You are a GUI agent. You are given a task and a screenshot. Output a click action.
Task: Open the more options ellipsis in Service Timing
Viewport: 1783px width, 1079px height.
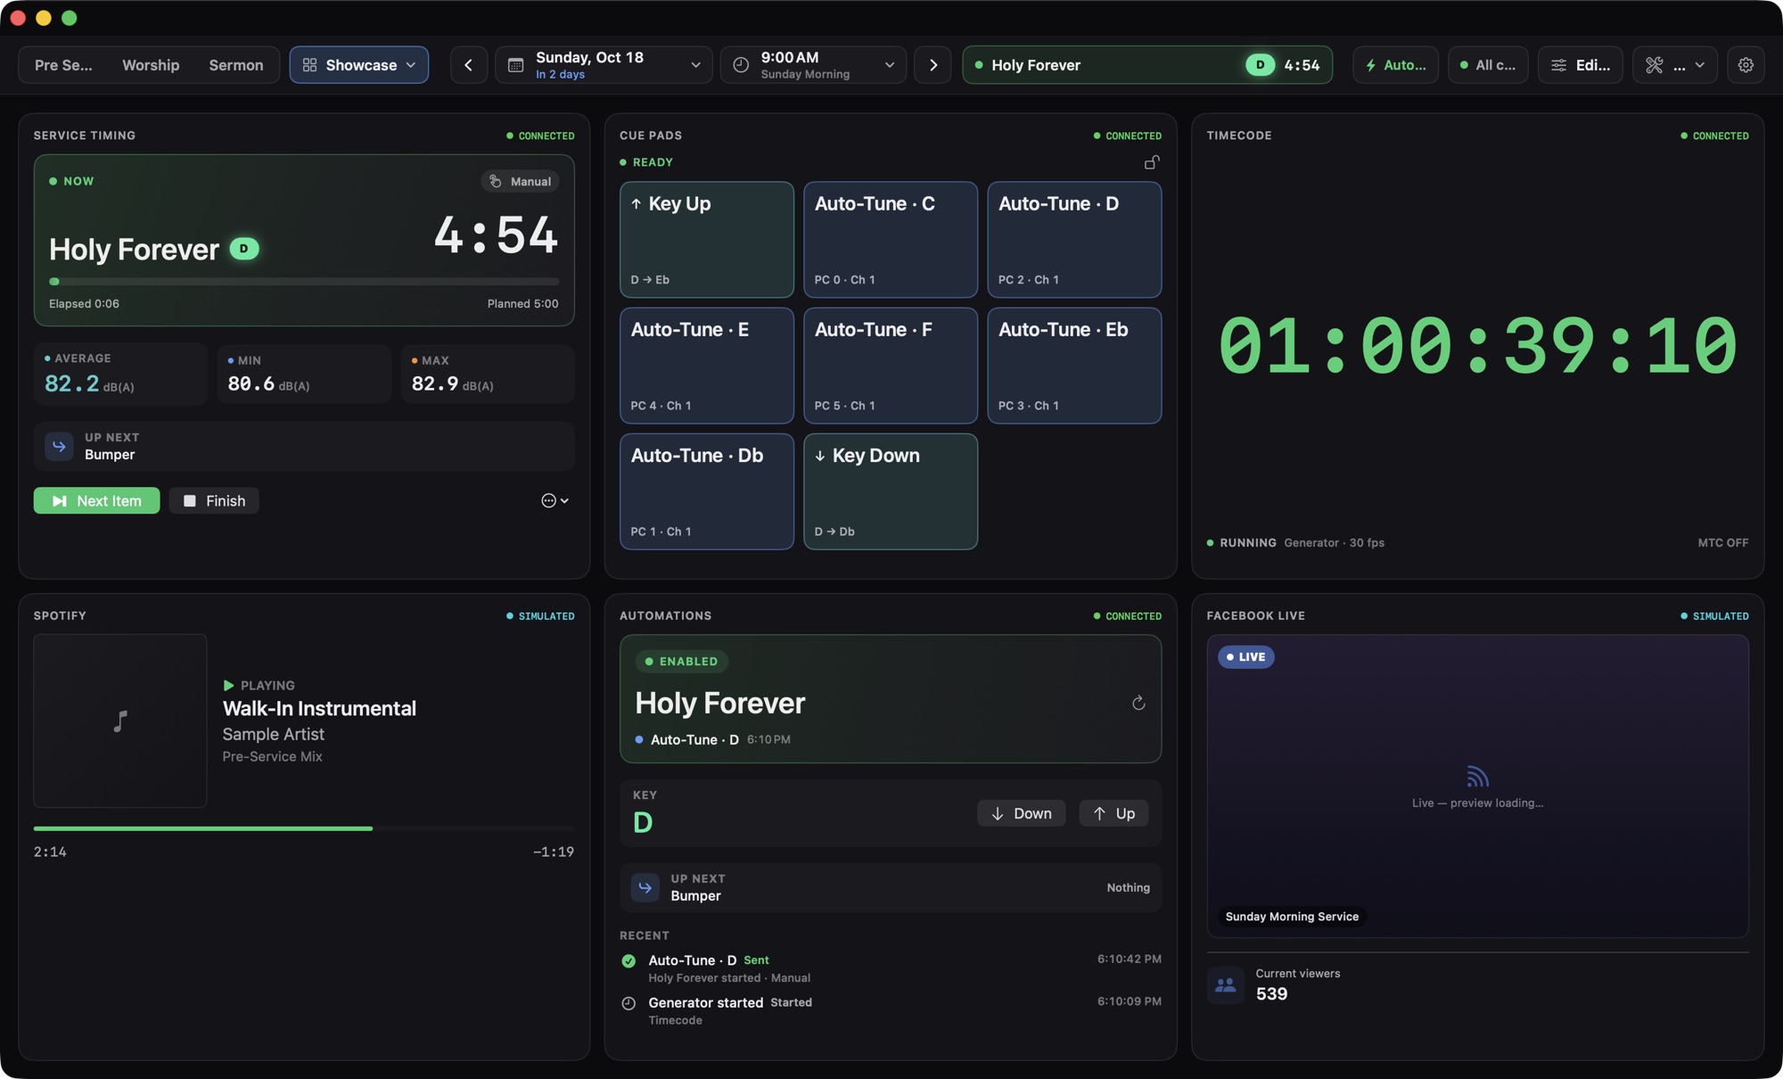pyautogui.click(x=555, y=500)
